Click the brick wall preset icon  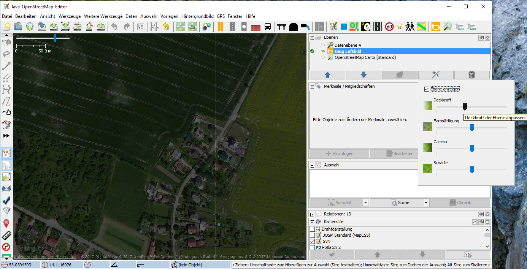coord(256,27)
